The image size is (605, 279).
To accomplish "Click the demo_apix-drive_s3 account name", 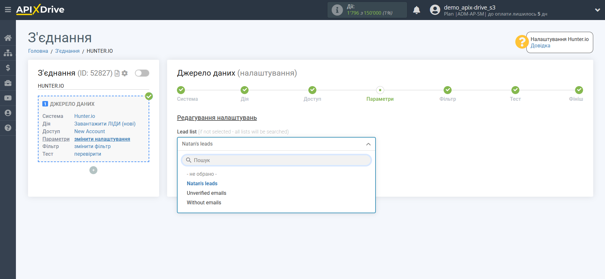I will [470, 7].
